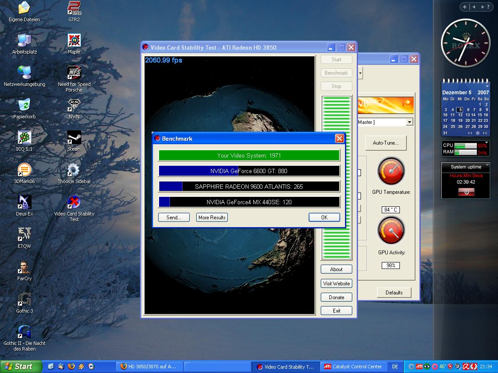Click Auto-Tune in Catalyst window

(x=386, y=143)
